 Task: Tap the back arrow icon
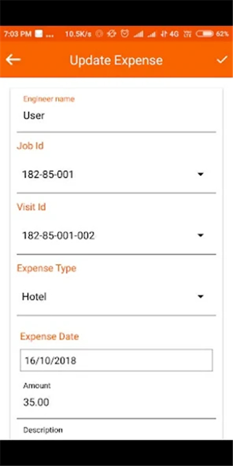[13, 60]
